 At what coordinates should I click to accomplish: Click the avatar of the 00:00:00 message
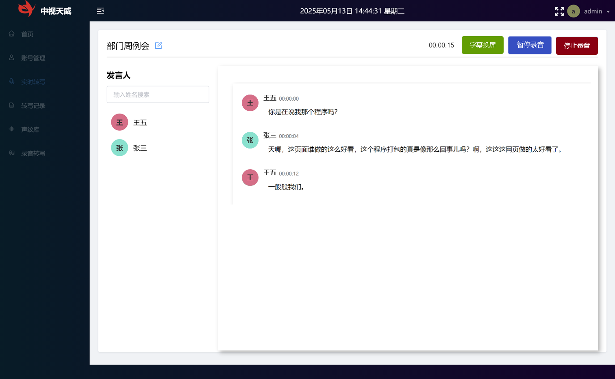click(250, 103)
